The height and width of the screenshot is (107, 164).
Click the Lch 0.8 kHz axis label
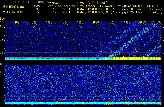click(x=2, y=52)
